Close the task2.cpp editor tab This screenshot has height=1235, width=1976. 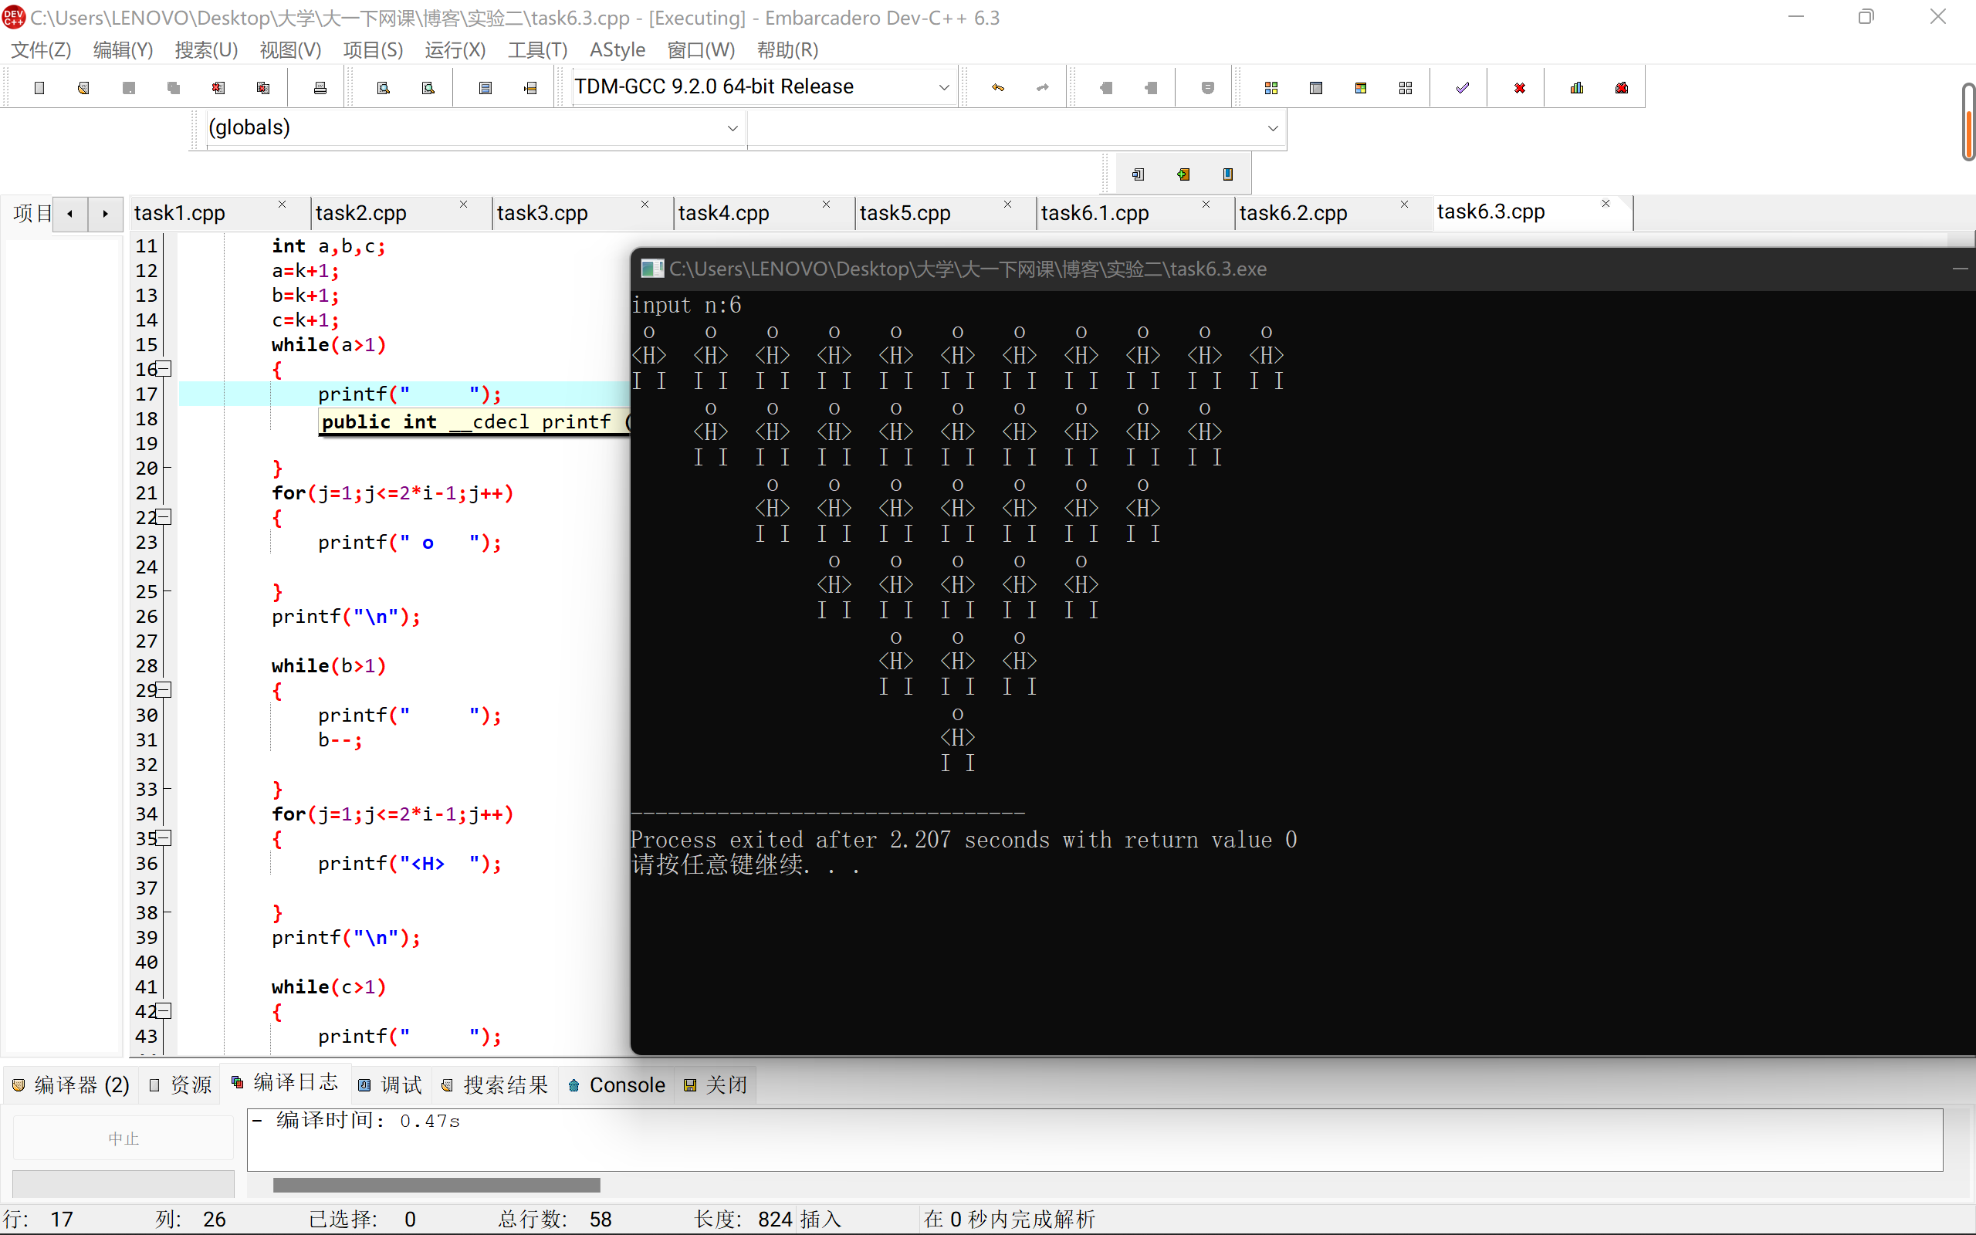click(x=463, y=205)
